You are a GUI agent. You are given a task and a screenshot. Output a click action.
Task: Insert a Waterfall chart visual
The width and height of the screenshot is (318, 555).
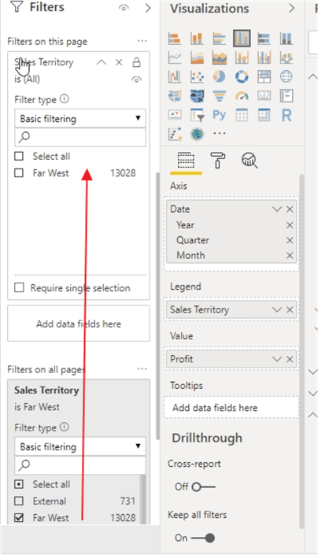pyautogui.click(x=175, y=76)
